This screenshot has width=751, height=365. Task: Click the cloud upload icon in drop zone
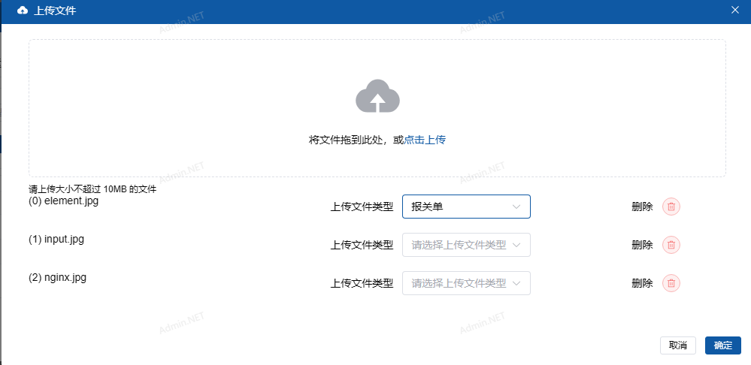(x=377, y=96)
